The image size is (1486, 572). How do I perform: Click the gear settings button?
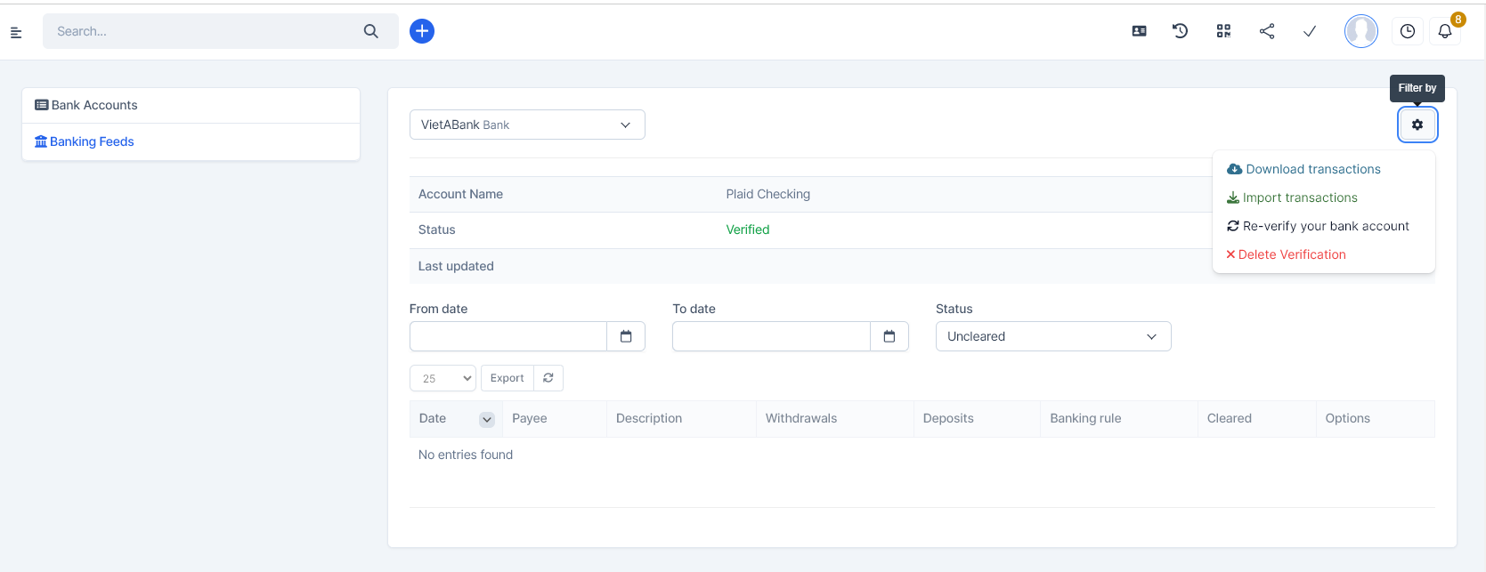pyautogui.click(x=1417, y=125)
